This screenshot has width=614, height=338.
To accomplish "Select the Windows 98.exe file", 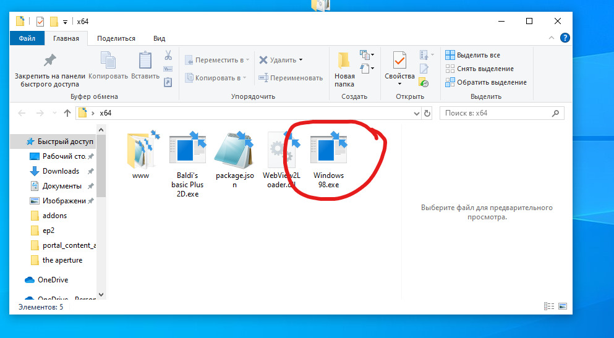I will click(328, 159).
